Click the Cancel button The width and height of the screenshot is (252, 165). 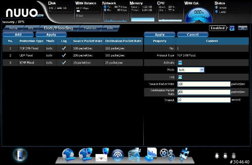tap(193, 34)
